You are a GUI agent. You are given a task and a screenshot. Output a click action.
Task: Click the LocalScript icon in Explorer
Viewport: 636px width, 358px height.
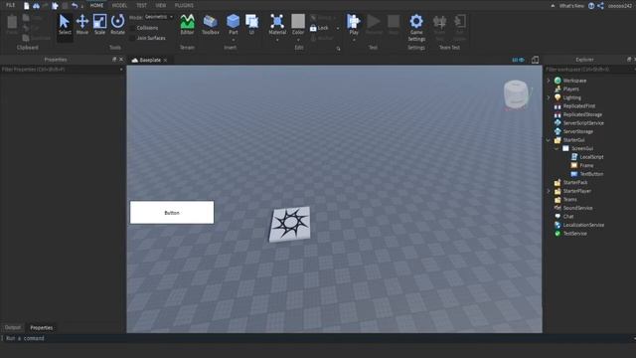tap(574, 157)
